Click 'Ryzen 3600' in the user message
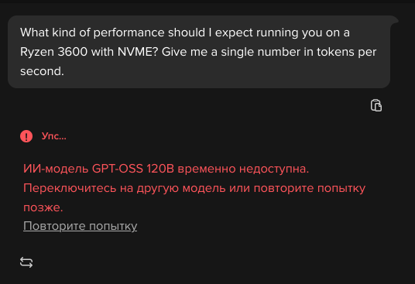This screenshot has width=415, height=284. (x=53, y=52)
